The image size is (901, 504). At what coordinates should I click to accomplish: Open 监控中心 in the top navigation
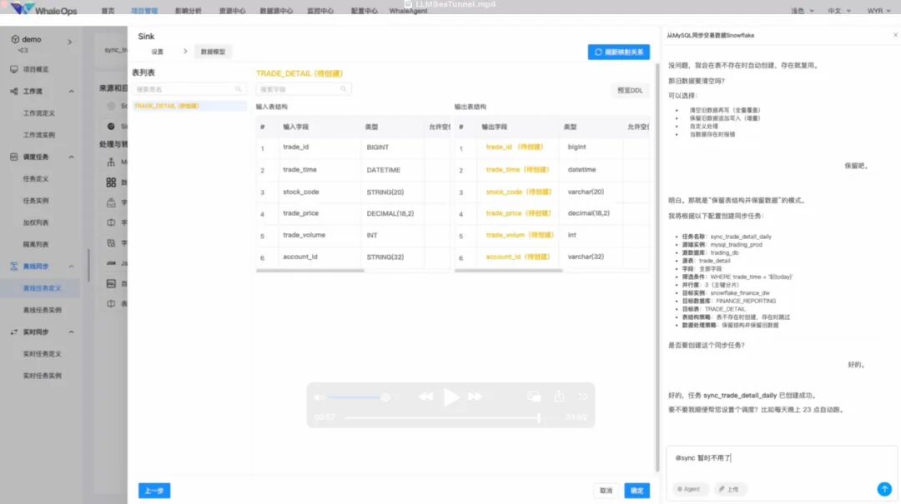click(320, 11)
